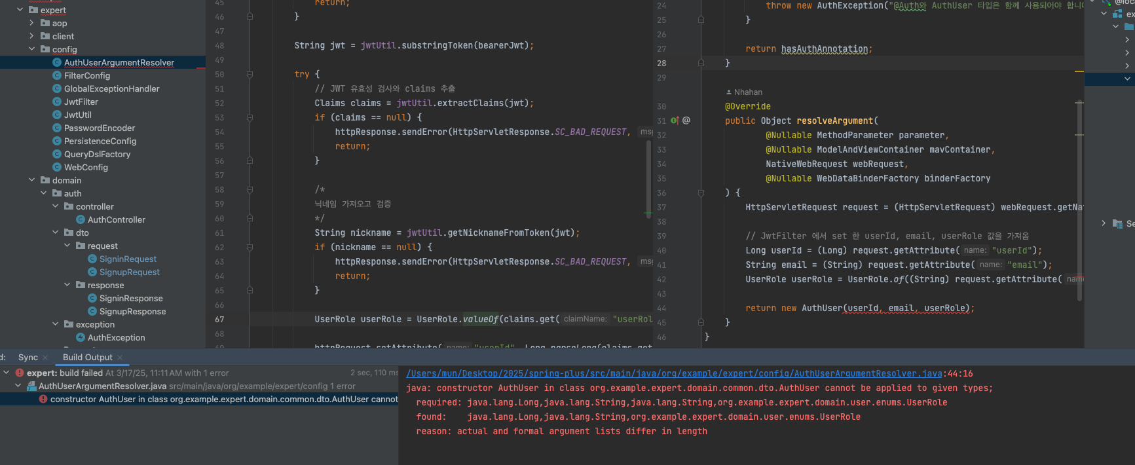Screen dimensions: 1135x465
Task: Click the QueryDslFactory class icon
Action: tap(57, 154)
